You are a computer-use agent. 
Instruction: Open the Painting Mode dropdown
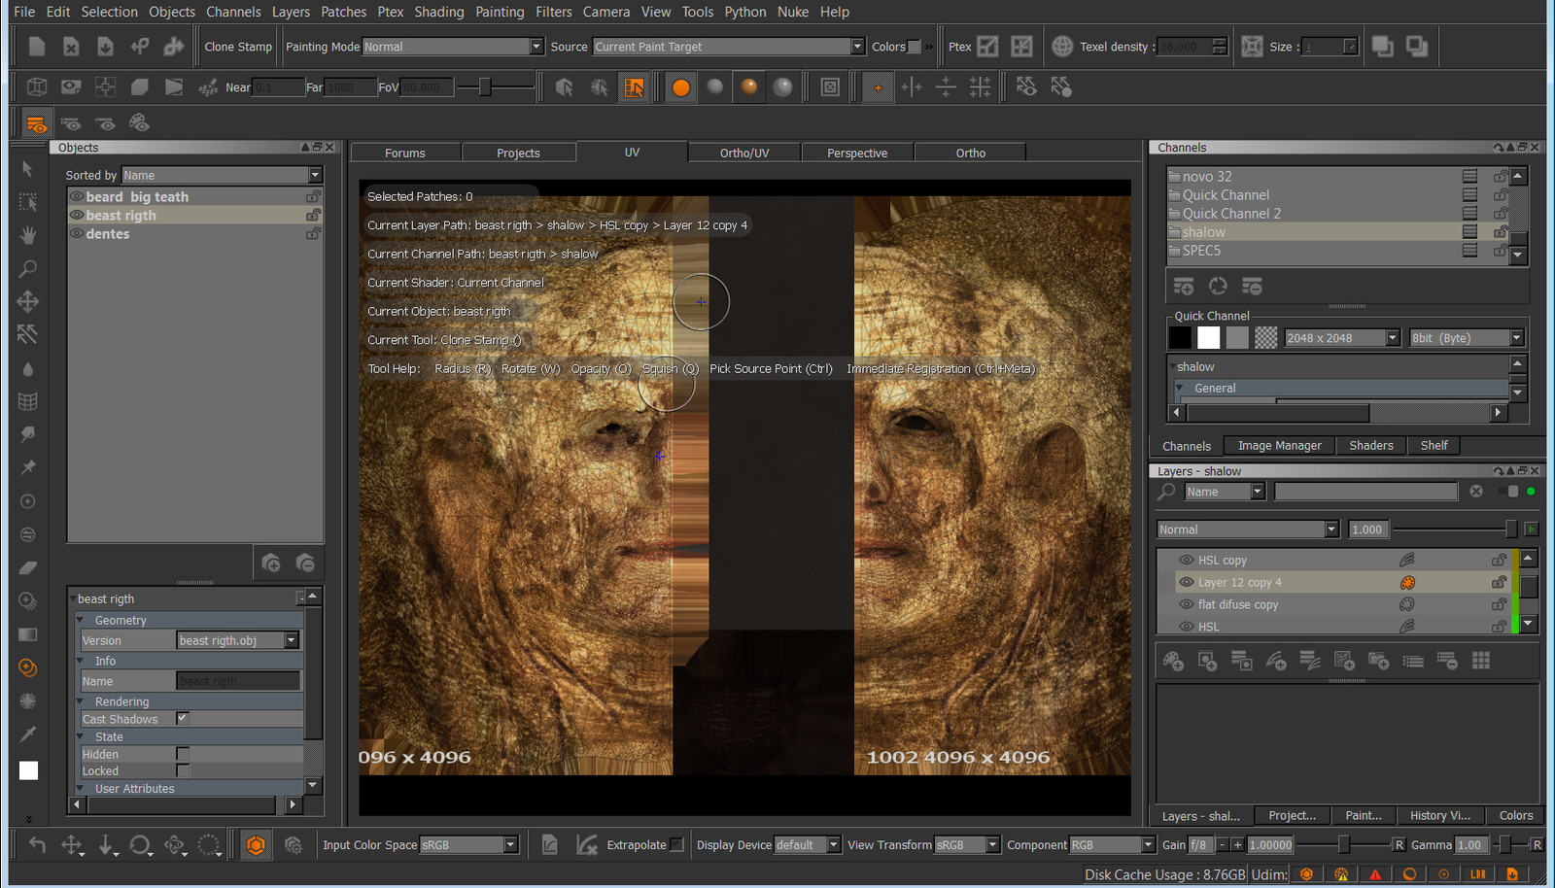click(x=536, y=47)
